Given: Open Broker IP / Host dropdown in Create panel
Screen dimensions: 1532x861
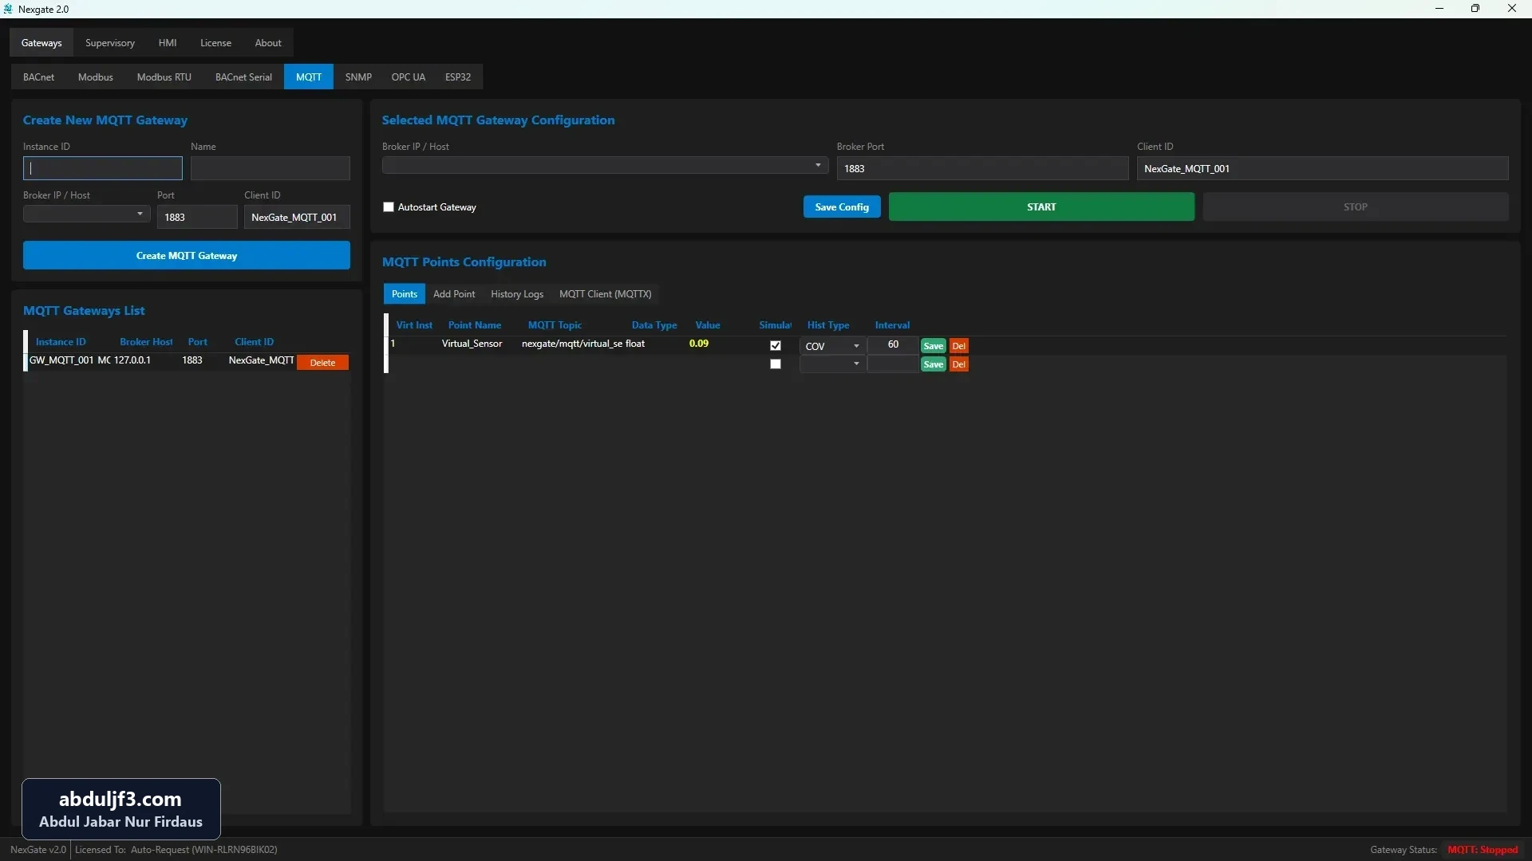Looking at the screenshot, I should click(x=86, y=214).
